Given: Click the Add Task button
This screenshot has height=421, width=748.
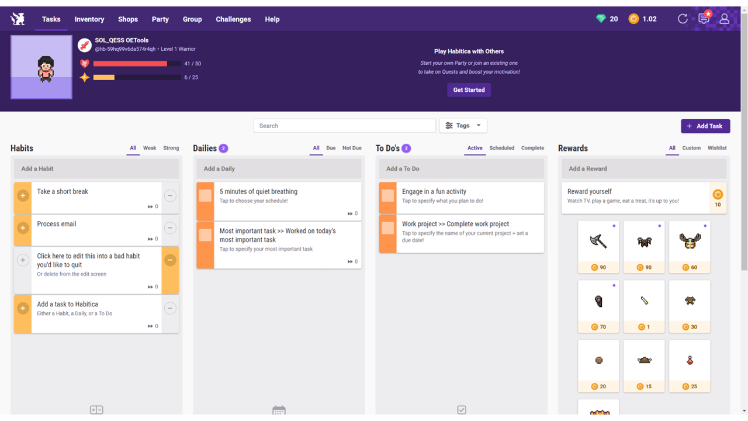Looking at the screenshot, I should click(x=705, y=126).
